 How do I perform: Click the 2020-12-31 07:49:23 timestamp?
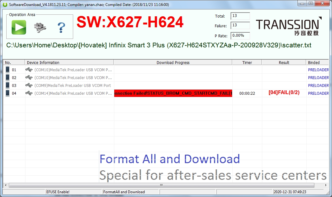[x=290, y=192]
